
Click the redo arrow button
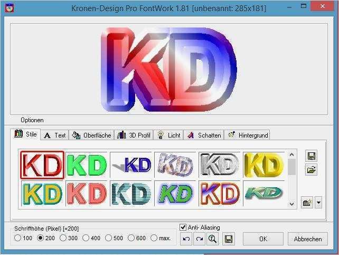coord(200,239)
